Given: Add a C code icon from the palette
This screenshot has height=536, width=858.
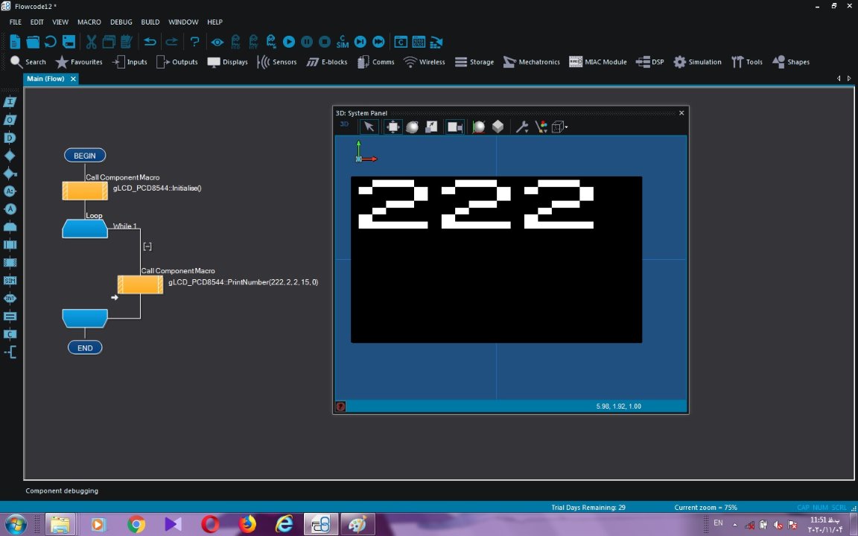Looking at the screenshot, I should pyautogui.click(x=10, y=334).
